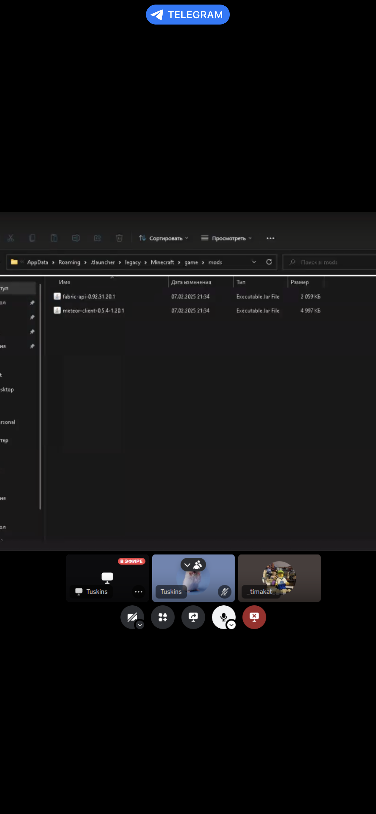The height and width of the screenshot is (814, 376).
Task: Select the fabric-api-0.92.3+1.20.1 jar file
Action: (x=89, y=296)
